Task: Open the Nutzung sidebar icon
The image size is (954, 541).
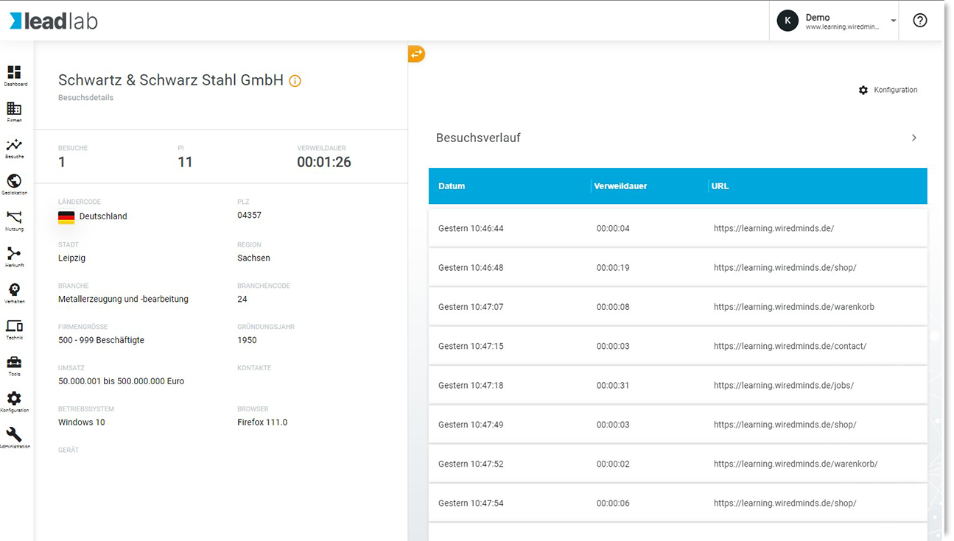Action: (14, 217)
